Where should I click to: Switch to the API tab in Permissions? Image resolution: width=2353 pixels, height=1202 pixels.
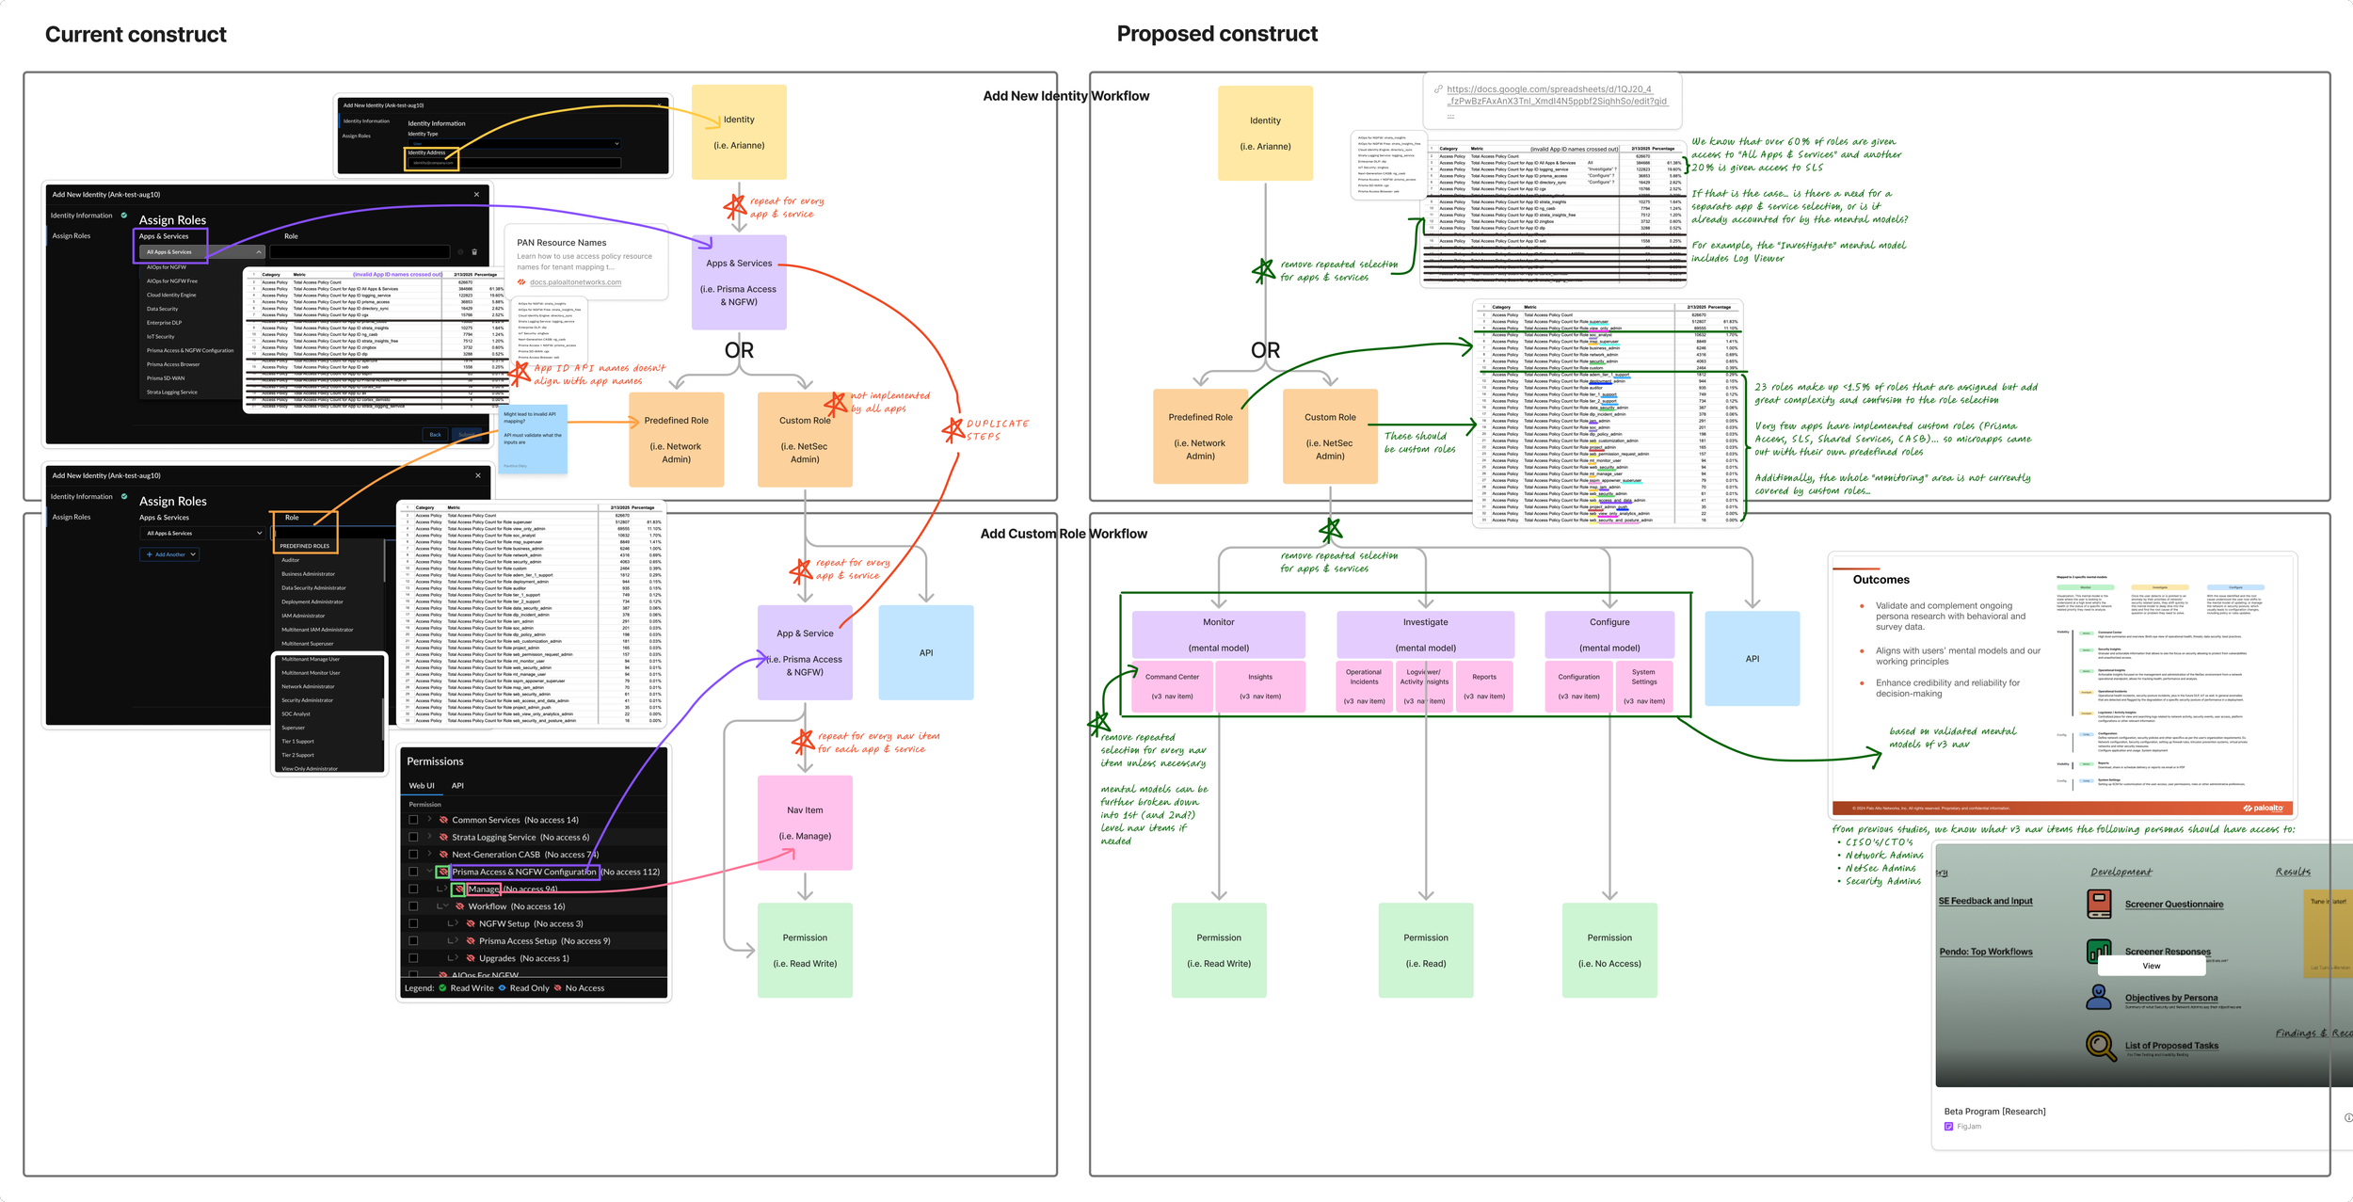click(x=457, y=786)
